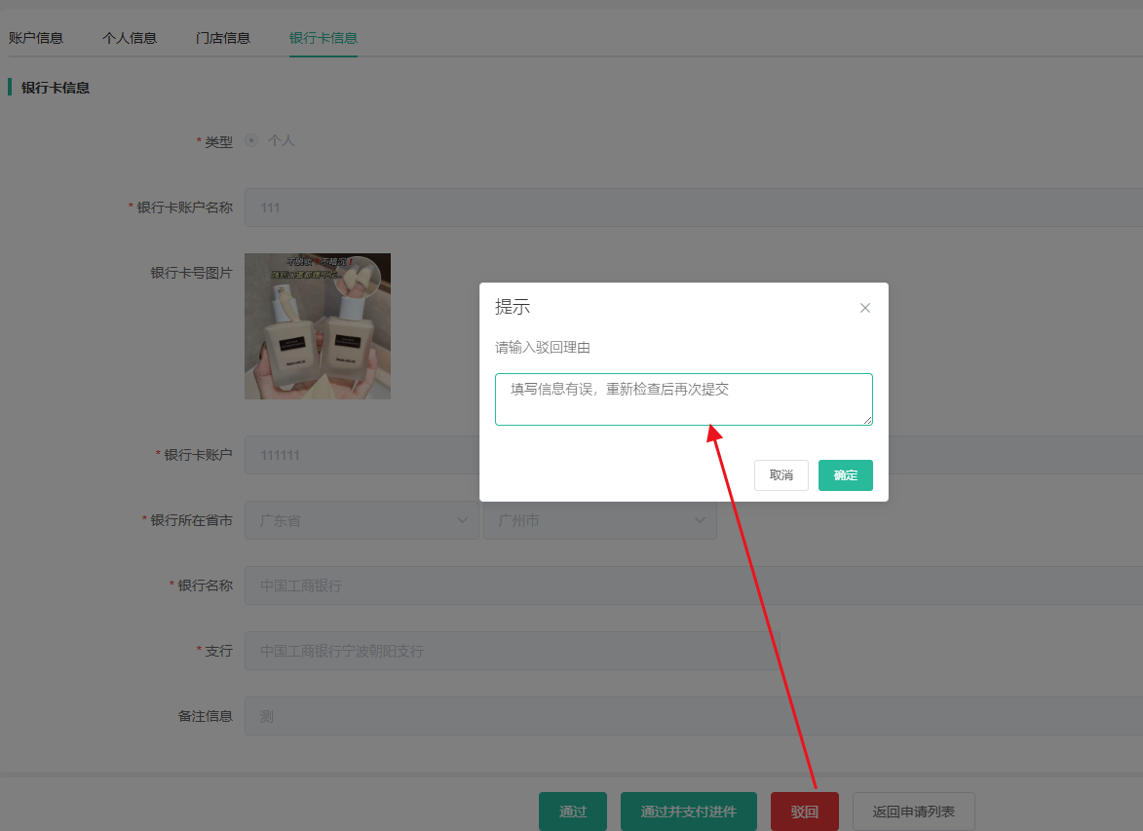Select the 银行卡信息 tab
The image size is (1143, 831).
coord(324,38)
